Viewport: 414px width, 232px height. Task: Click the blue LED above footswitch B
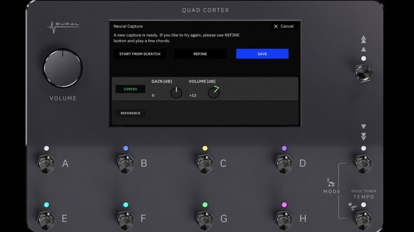point(126,149)
